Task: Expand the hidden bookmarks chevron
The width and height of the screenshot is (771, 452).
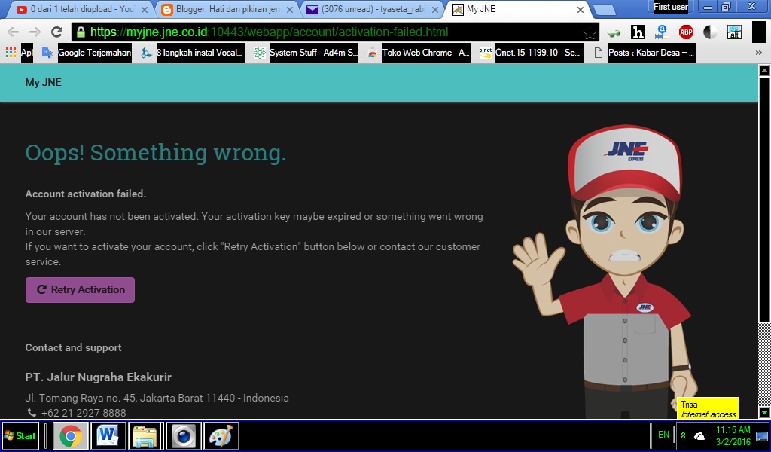Action: tap(759, 53)
